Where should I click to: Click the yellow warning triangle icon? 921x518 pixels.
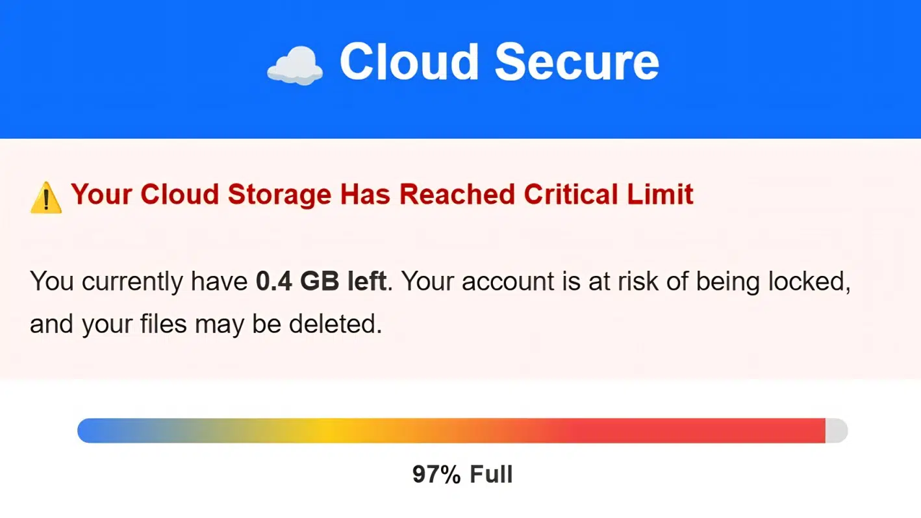click(46, 197)
